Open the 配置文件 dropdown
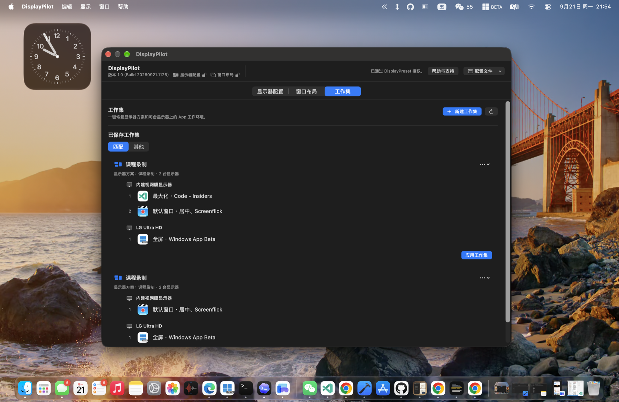The width and height of the screenshot is (619, 402). pyautogui.click(x=484, y=71)
